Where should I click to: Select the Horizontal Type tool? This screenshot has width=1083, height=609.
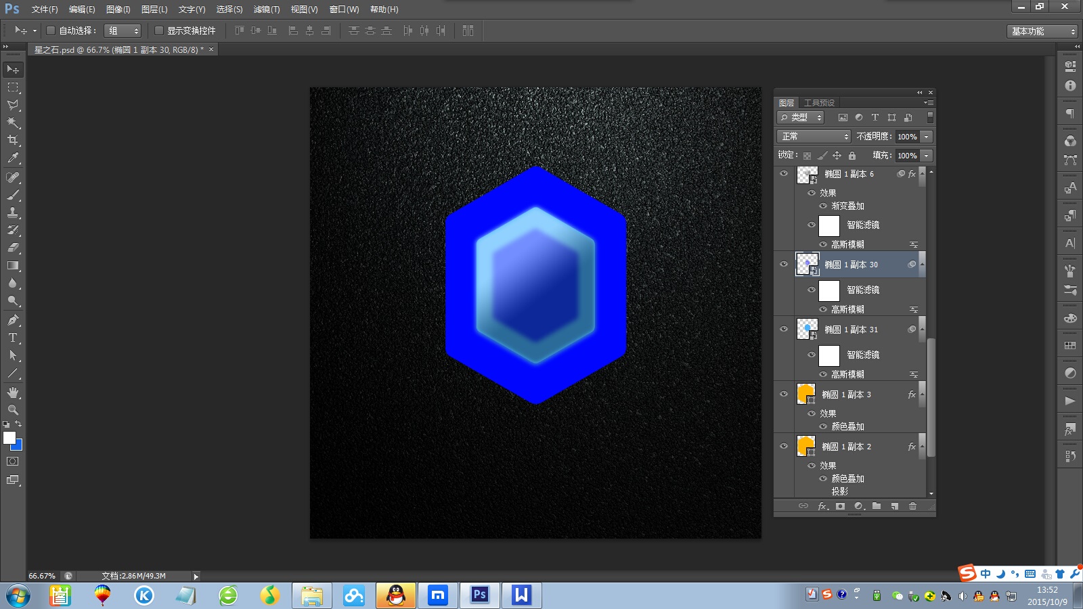(13, 338)
